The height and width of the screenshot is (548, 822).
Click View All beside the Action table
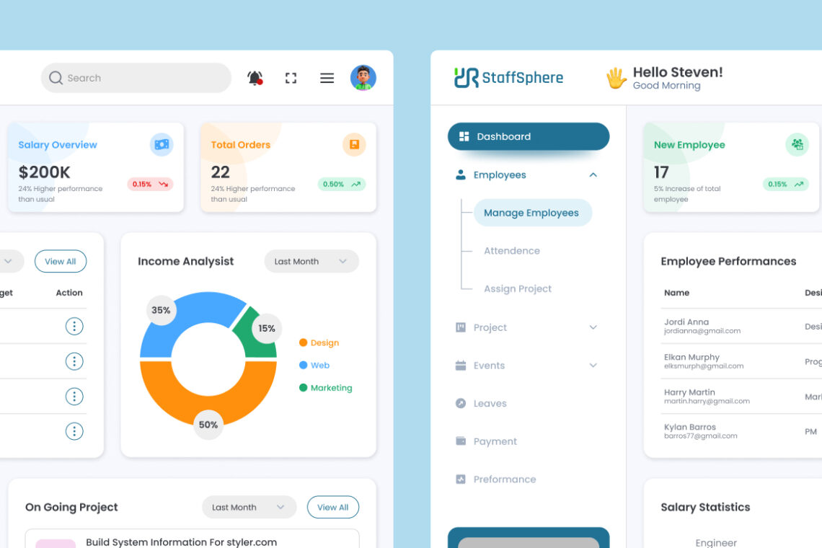pos(61,261)
